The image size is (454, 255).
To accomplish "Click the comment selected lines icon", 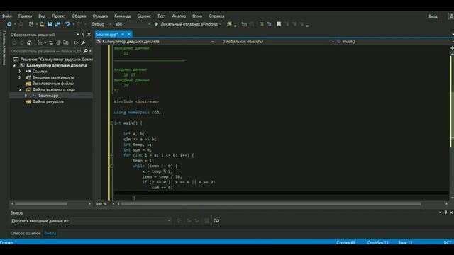I will (262, 24).
